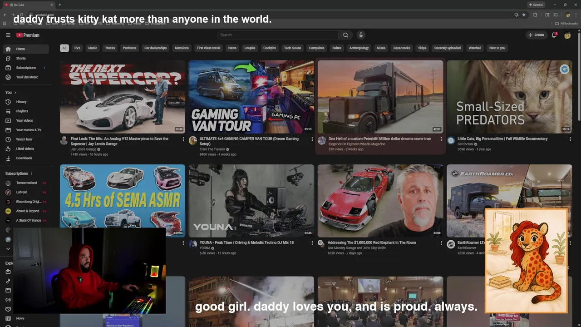Viewport: 581px width, 327px height.
Task: Click into the YouTube search field
Action: click(x=277, y=35)
